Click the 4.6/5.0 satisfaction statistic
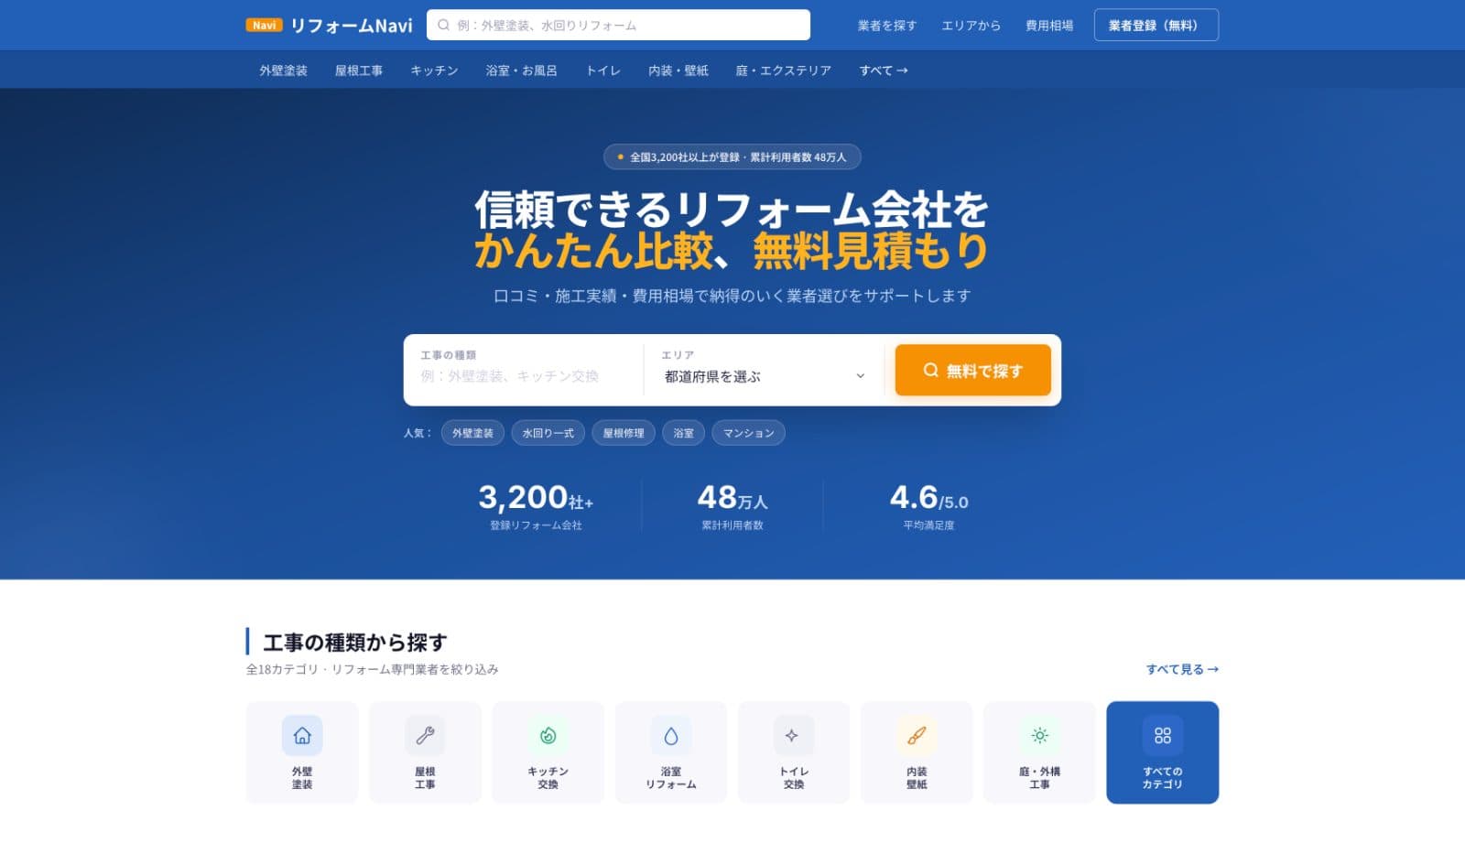This screenshot has width=1465, height=843. point(928,505)
